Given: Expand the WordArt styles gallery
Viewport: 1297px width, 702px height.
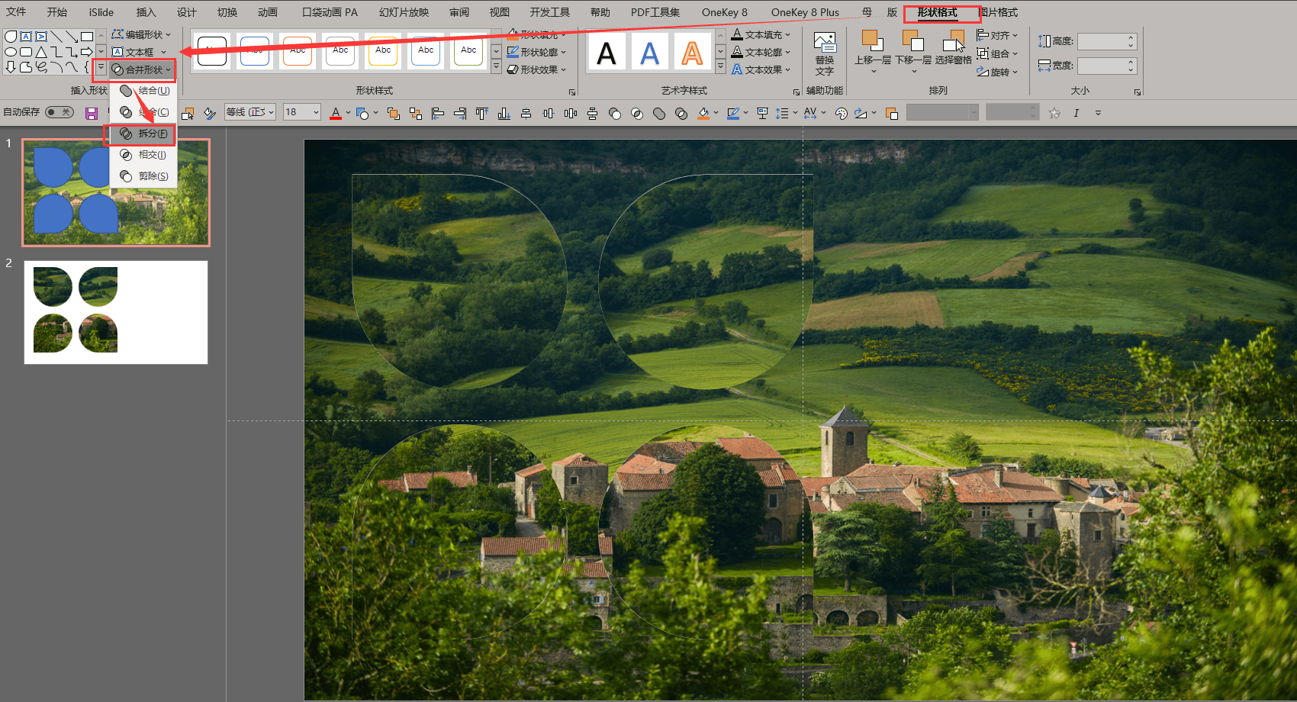Looking at the screenshot, I should point(721,67).
